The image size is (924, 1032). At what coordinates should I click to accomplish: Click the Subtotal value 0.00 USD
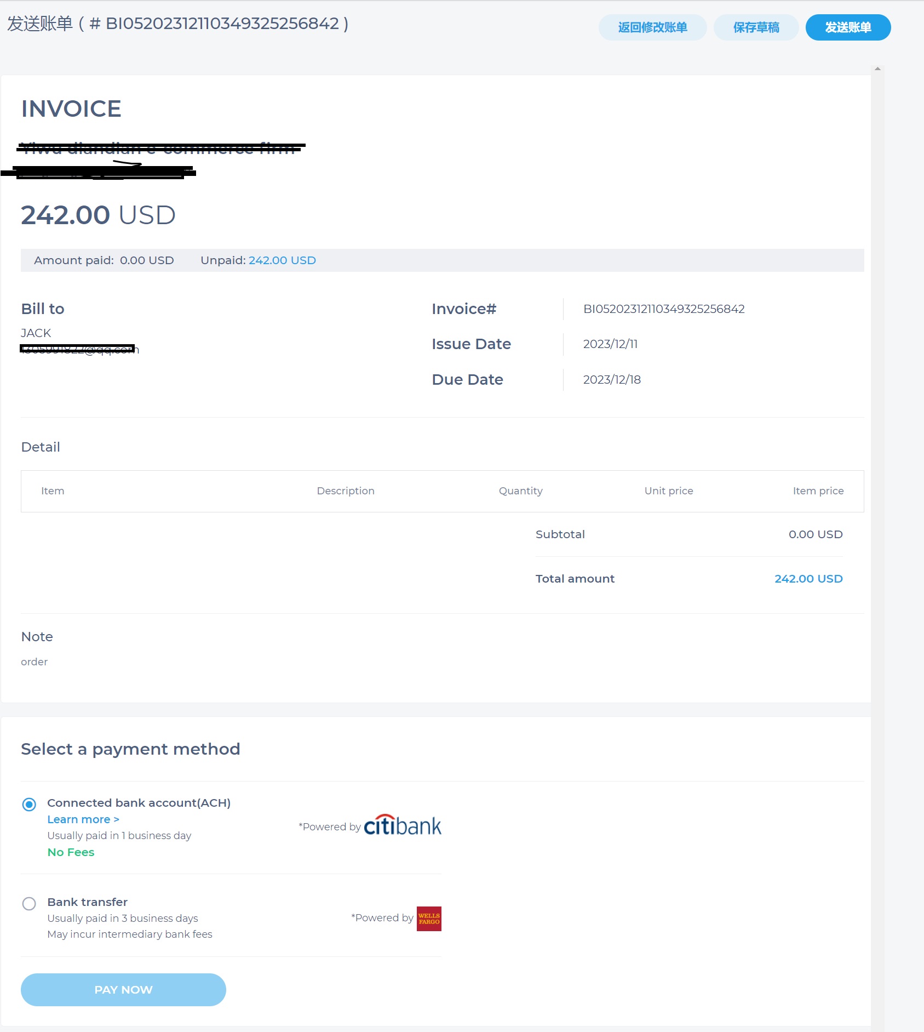click(x=815, y=534)
